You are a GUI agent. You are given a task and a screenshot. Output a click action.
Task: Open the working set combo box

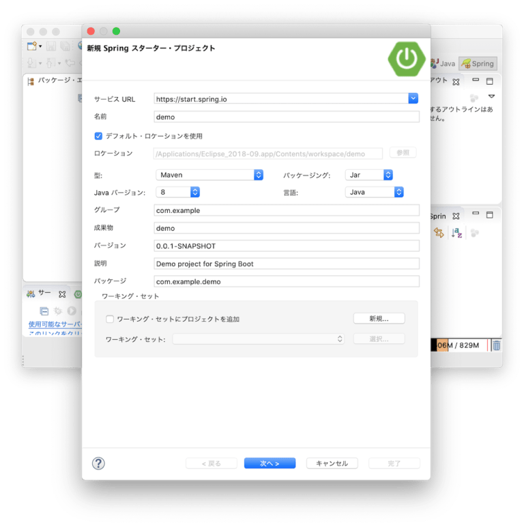tap(259, 339)
